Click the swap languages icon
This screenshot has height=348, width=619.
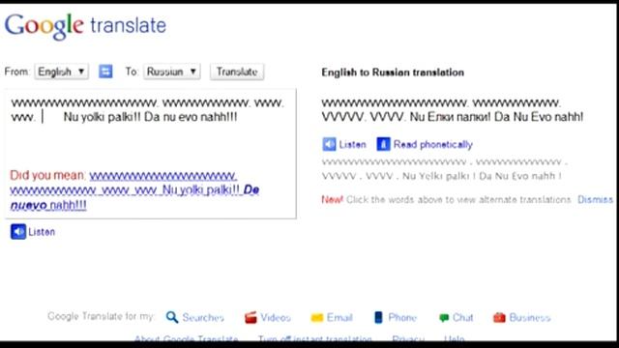tap(105, 72)
